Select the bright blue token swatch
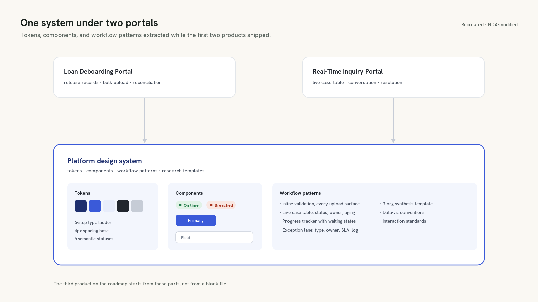538x302 pixels. (x=95, y=206)
